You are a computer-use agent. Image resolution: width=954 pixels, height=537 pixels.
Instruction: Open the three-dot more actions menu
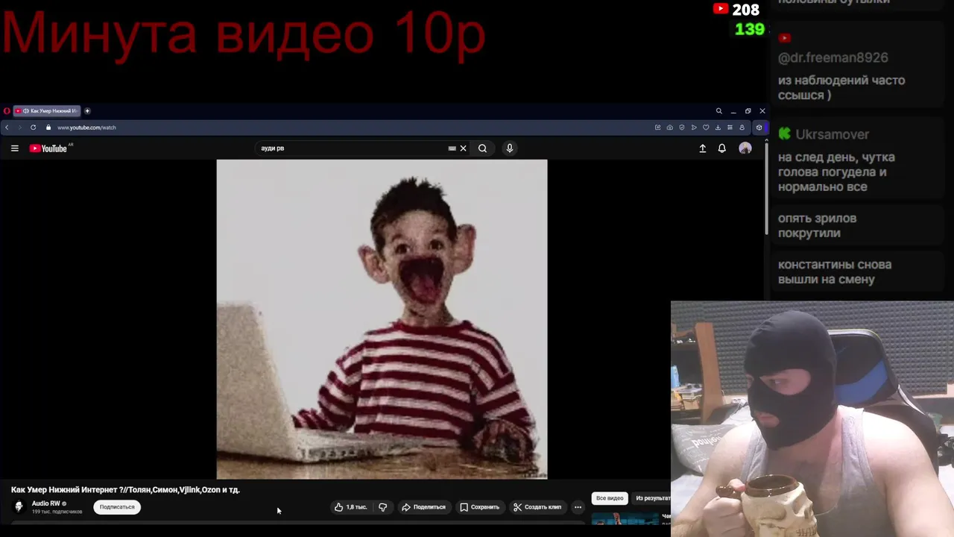pos(578,507)
